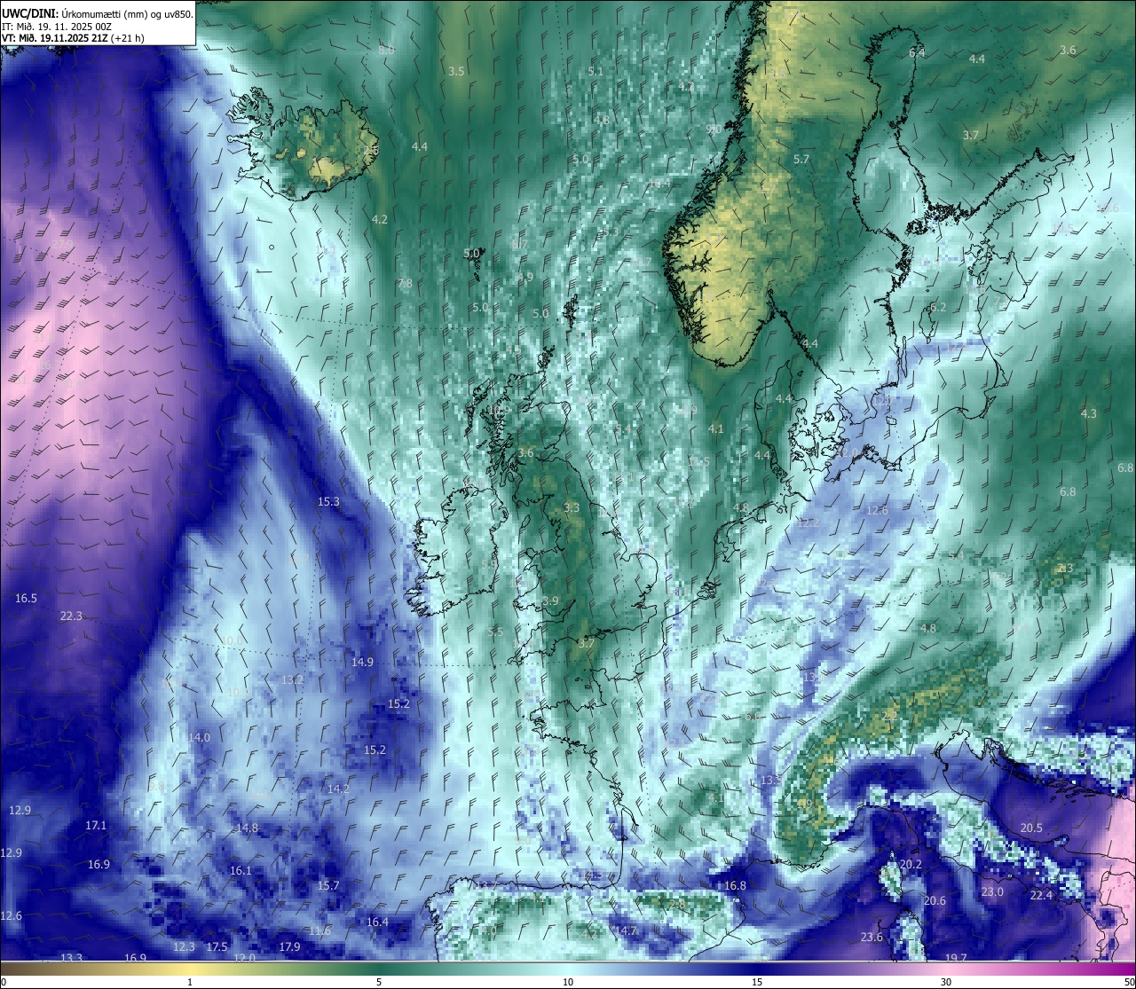Select the map value 19.7
Image resolution: width=1136 pixels, height=989 pixels.
[x=956, y=958]
